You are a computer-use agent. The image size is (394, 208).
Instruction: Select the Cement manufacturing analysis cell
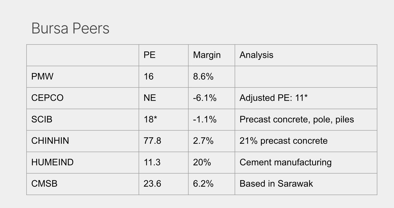tap(286, 162)
